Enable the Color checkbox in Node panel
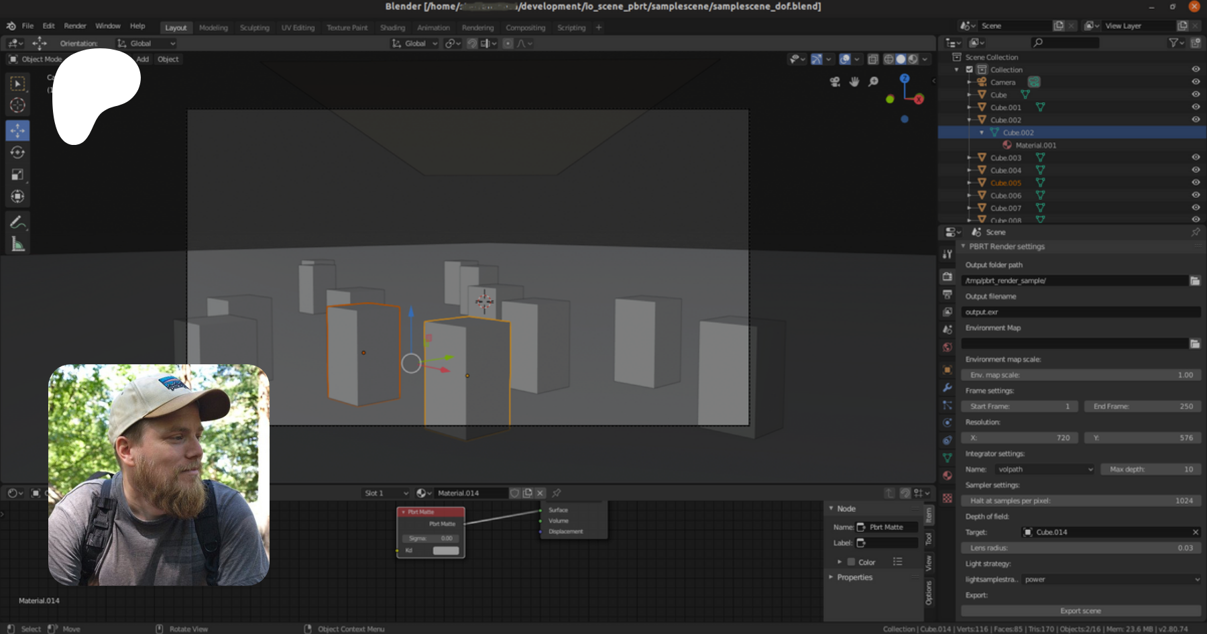 coord(851,562)
